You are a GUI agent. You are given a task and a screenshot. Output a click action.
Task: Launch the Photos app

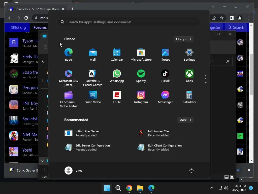(x=165, y=55)
